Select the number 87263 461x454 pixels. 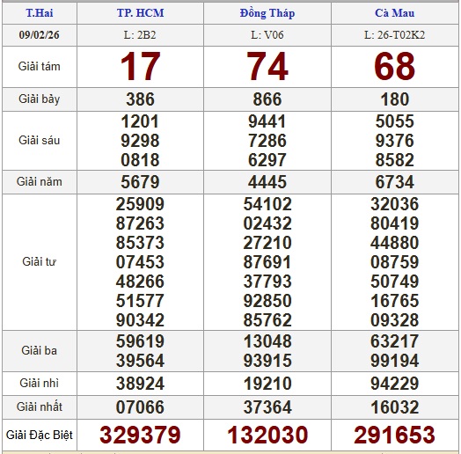pyautogui.click(x=140, y=223)
